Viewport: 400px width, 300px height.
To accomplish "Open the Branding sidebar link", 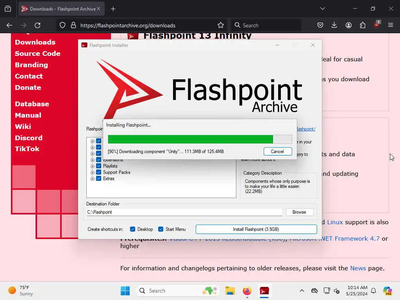I will (31, 65).
